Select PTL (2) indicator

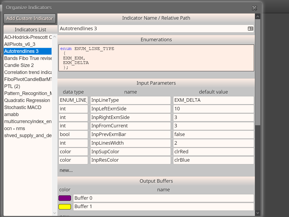28,86
